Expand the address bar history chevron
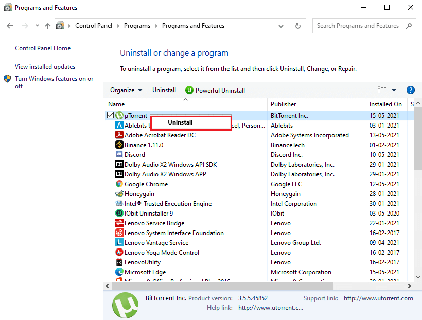 point(280,25)
